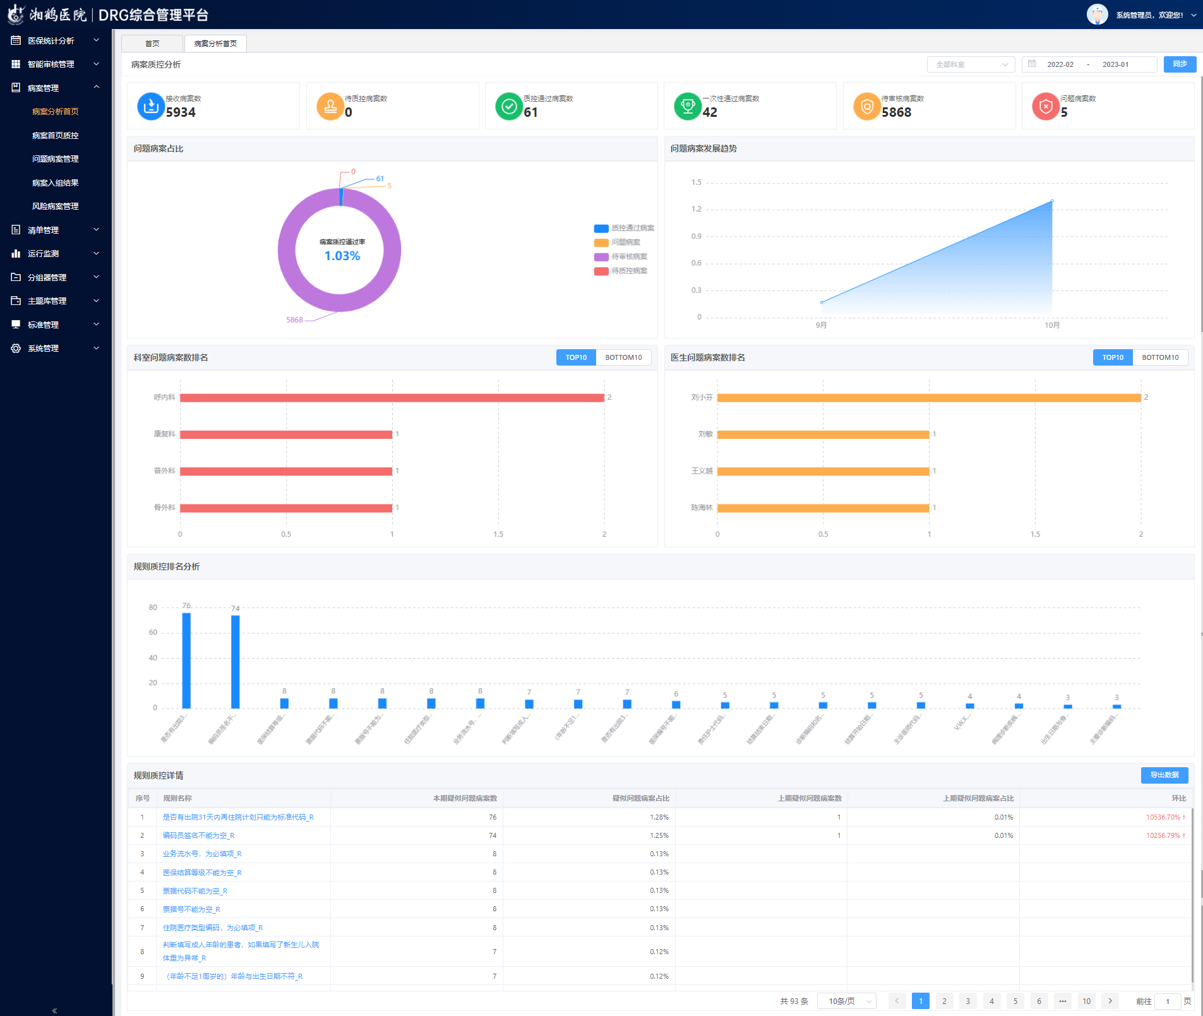This screenshot has width=1203, height=1016.
Task: Open the 10条/页 page size dropdown
Action: (x=846, y=1001)
